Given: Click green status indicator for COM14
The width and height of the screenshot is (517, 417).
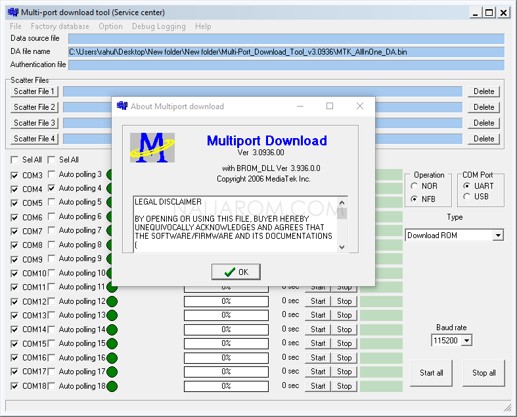Looking at the screenshot, I should pyautogui.click(x=112, y=330).
